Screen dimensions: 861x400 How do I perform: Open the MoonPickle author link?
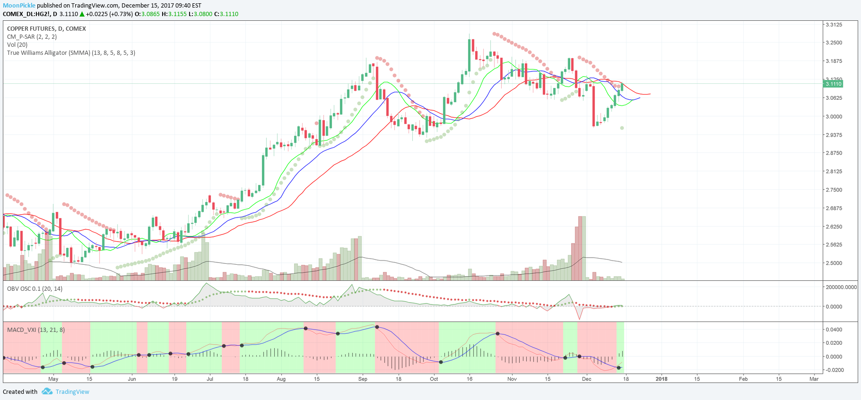pos(19,6)
